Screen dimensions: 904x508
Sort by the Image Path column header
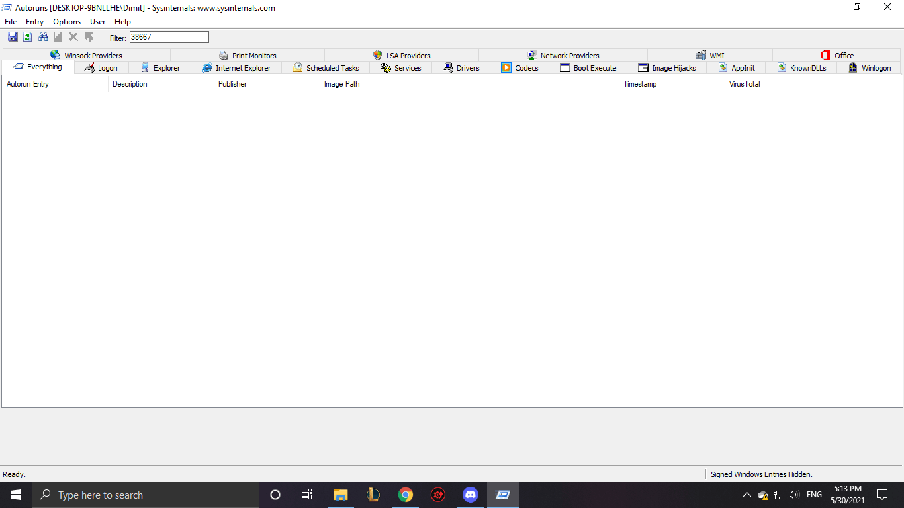pyautogui.click(x=469, y=84)
